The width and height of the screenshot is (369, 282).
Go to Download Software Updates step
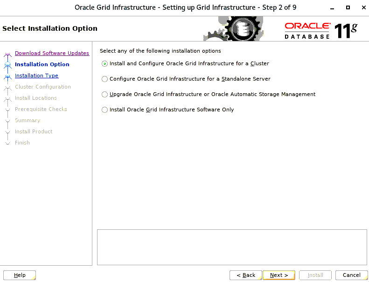point(52,53)
